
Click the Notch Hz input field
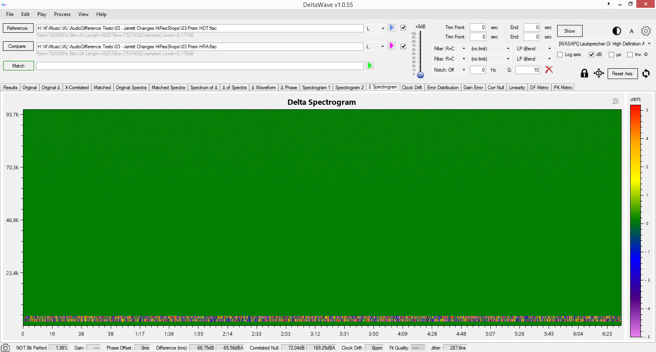click(x=478, y=70)
